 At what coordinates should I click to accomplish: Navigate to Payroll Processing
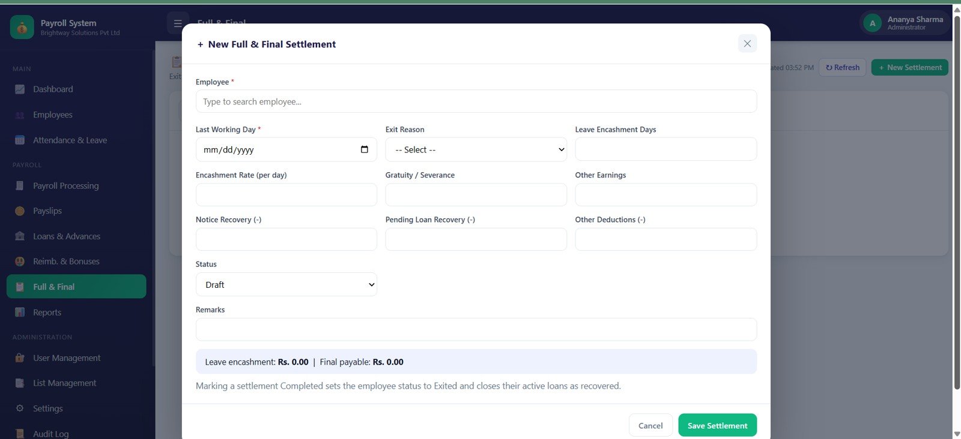pos(76,186)
